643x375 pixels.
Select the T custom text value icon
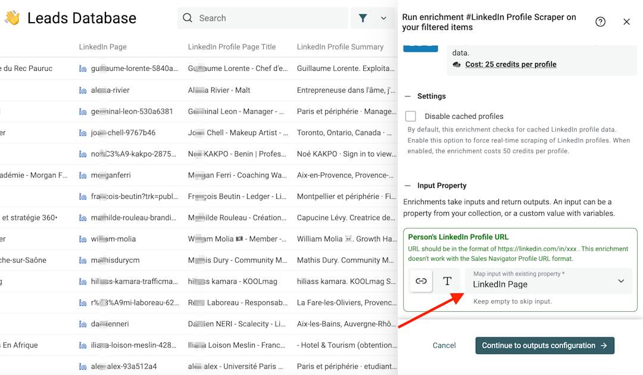(x=447, y=281)
